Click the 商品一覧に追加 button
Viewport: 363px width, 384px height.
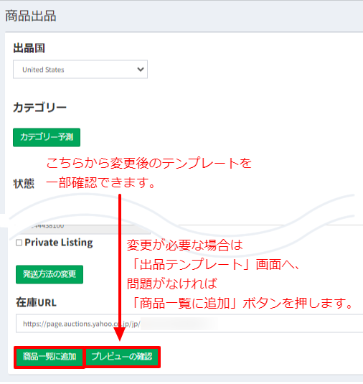(49, 357)
